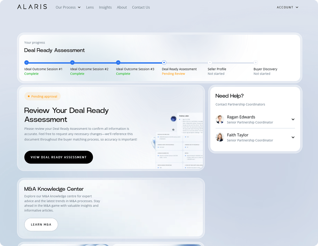318x246 pixels.
Task: Click the Deal Ready Assessment current step dot
Action: [x=164, y=62]
